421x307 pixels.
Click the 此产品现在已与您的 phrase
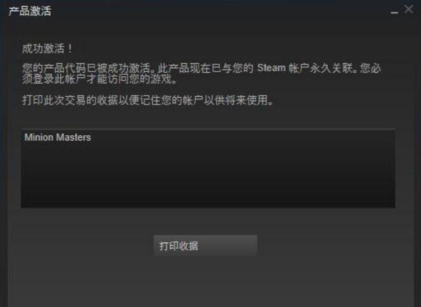coord(206,68)
